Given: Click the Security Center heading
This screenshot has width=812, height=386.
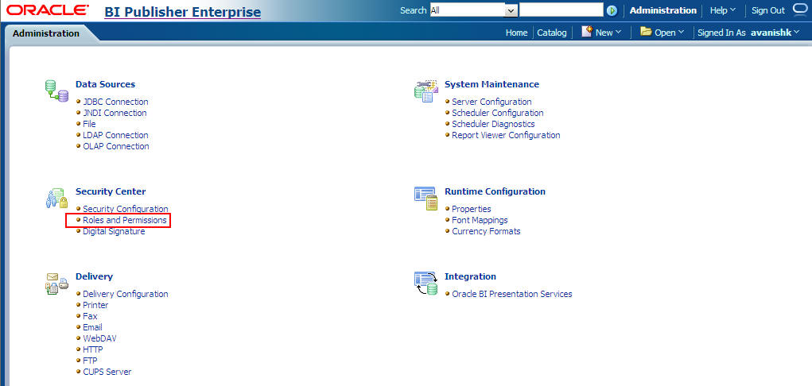Looking at the screenshot, I should 111,191.
